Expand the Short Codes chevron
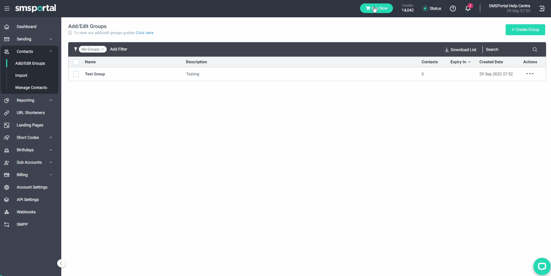The image size is (551, 276). [51, 138]
